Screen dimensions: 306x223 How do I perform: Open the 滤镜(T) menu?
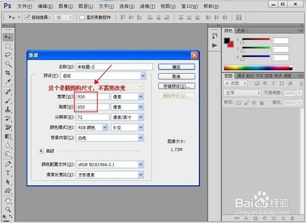pos(147,6)
